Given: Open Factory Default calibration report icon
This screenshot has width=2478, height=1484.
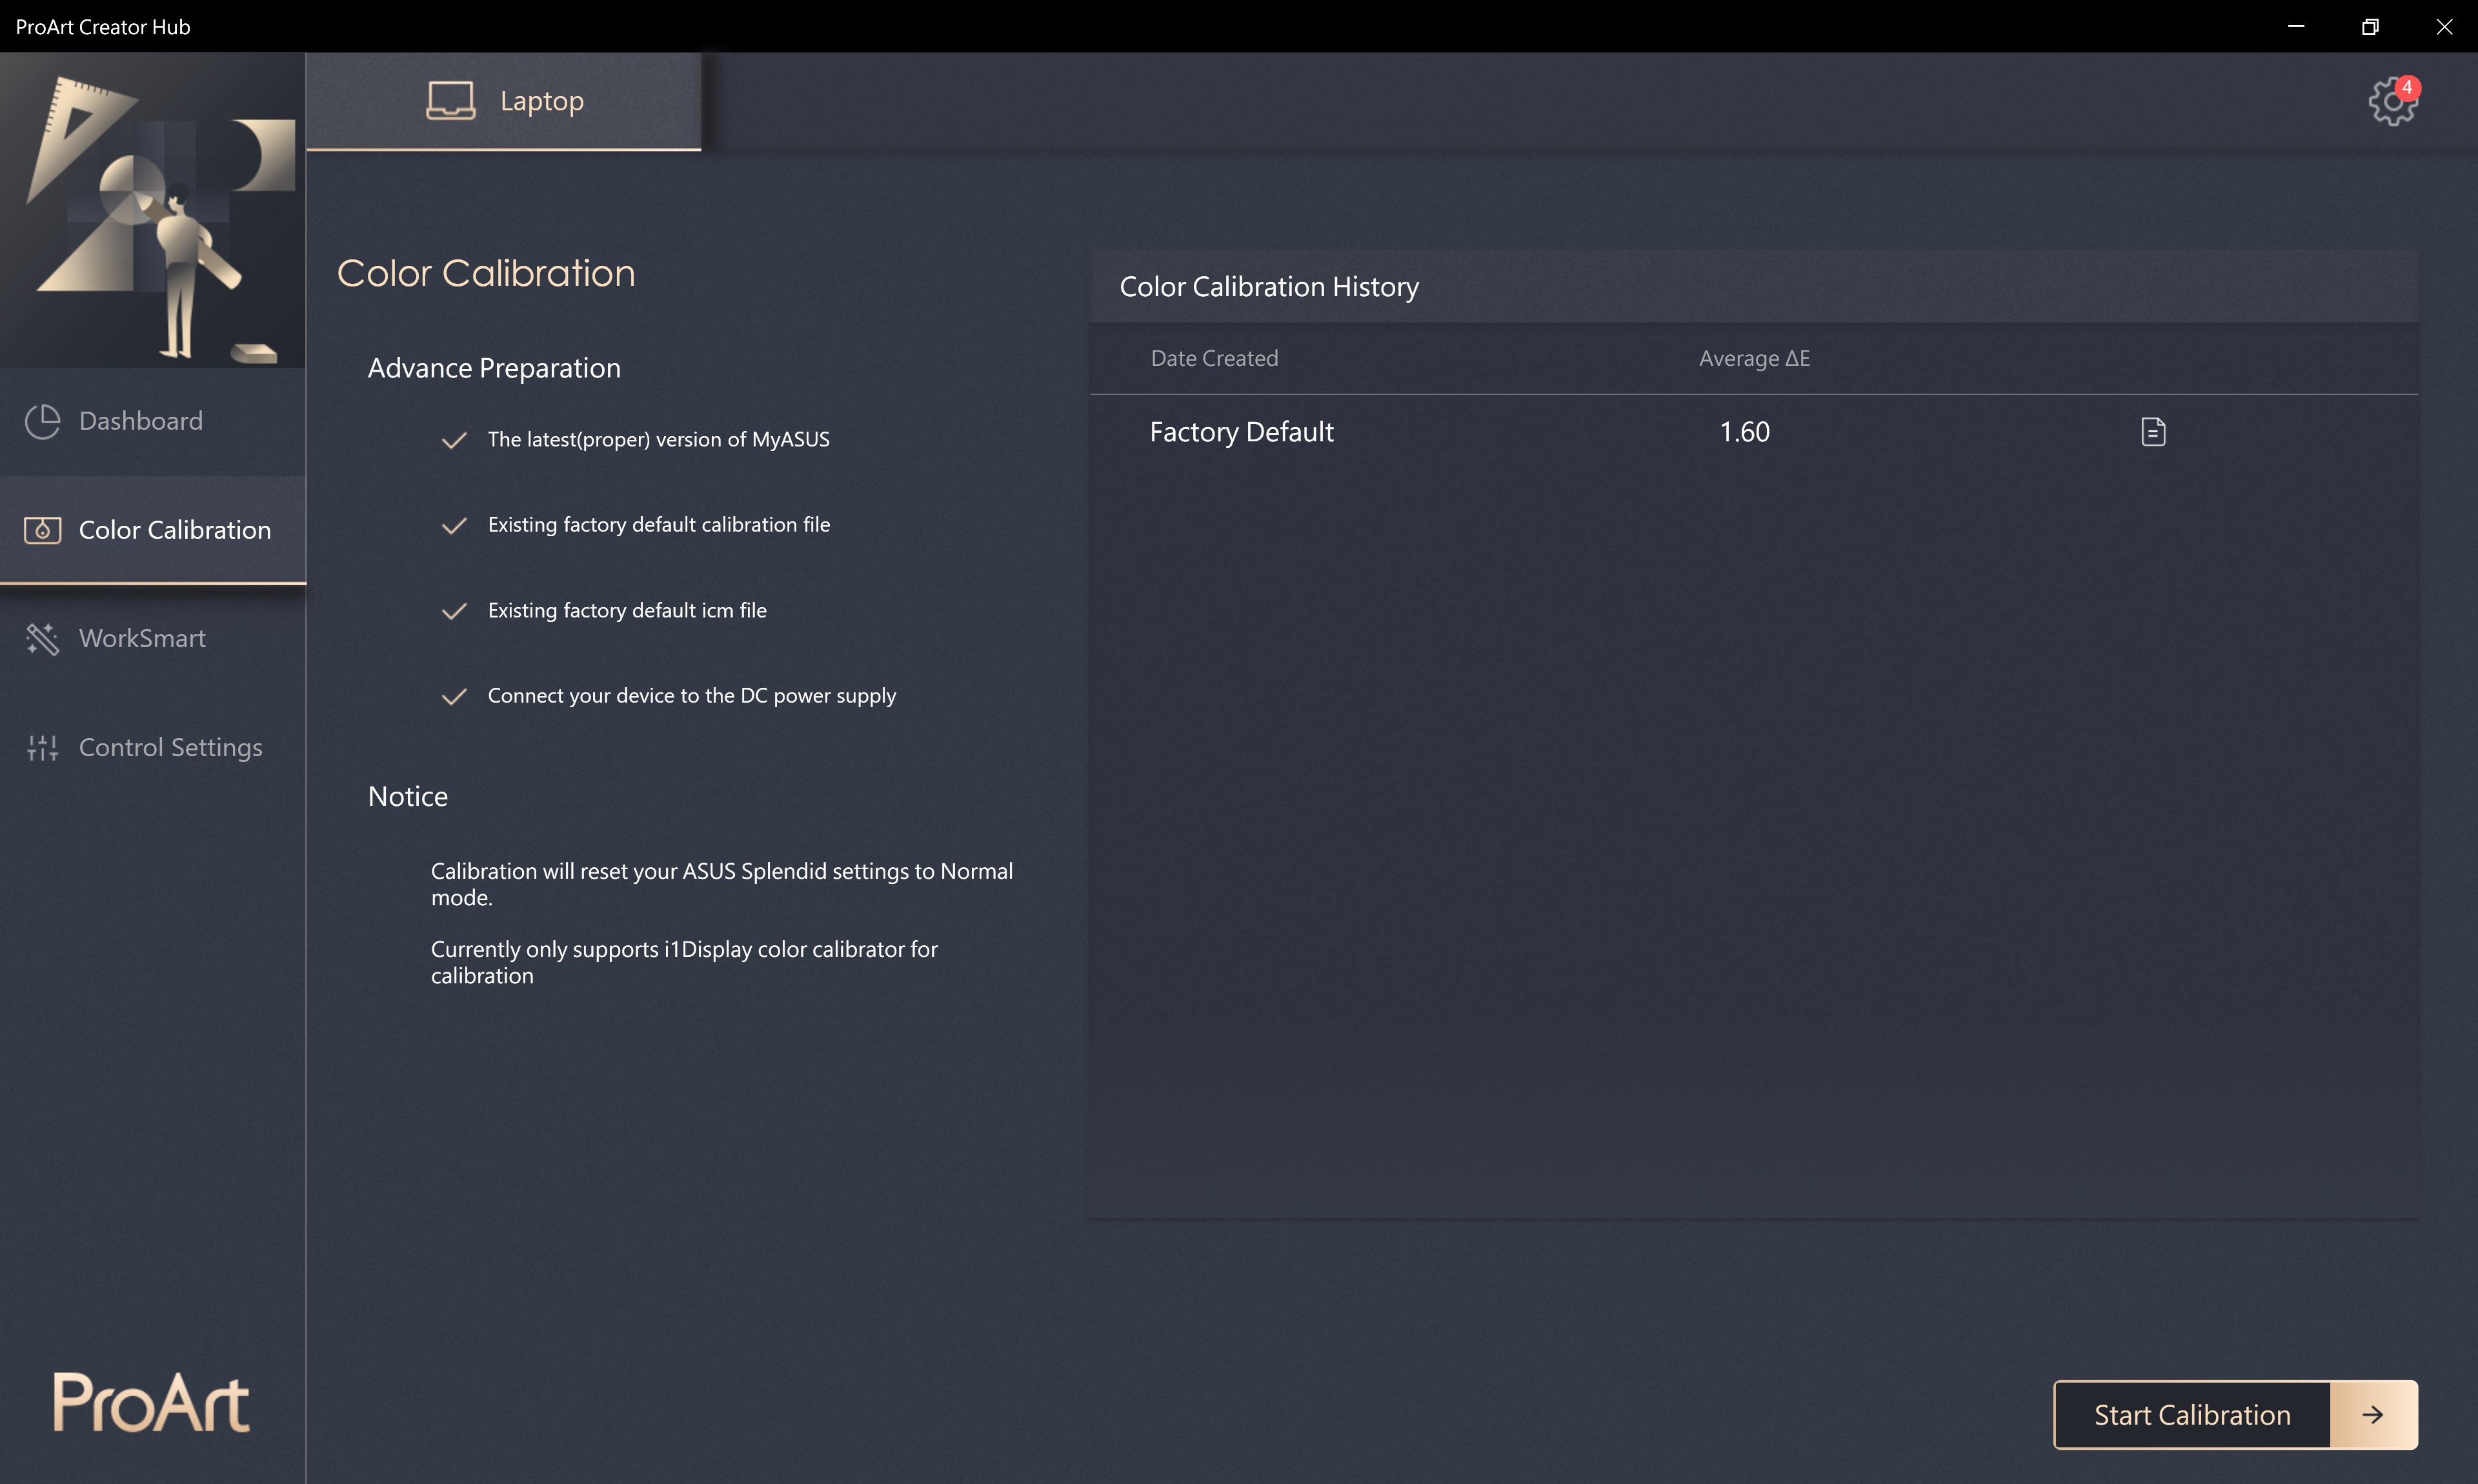Looking at the screenshot, I should tap(2152, 432).
